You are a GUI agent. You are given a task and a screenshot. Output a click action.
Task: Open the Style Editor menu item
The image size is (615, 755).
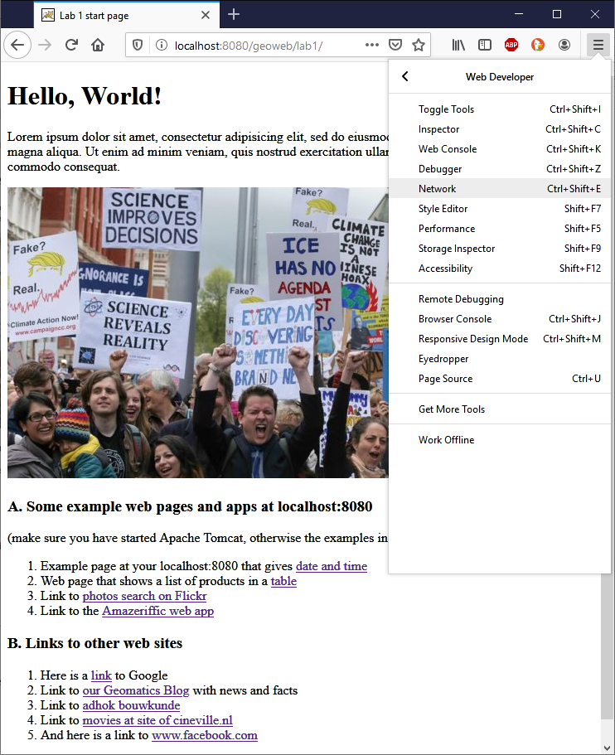pyautogui.click(x=443, y=209)
